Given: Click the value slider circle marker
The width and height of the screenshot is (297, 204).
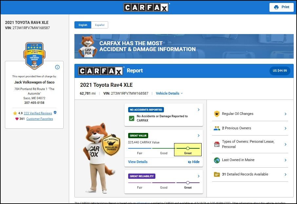Looking at the screenshot, I should [188, 148].
